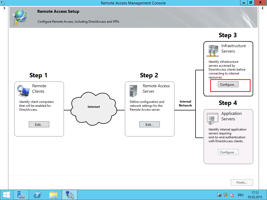
Task: Close the Remote Access Management Console
Action: [x=260, y=3]
